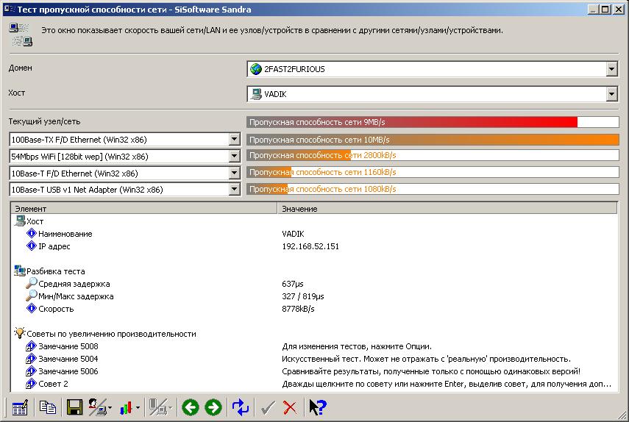This screenshot has height=422, width=629.
Task: Click the Элемент column header
Action: pos(144,209)
